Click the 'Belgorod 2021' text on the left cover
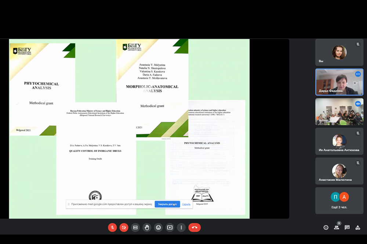The image size is (367, 244). 23,130
